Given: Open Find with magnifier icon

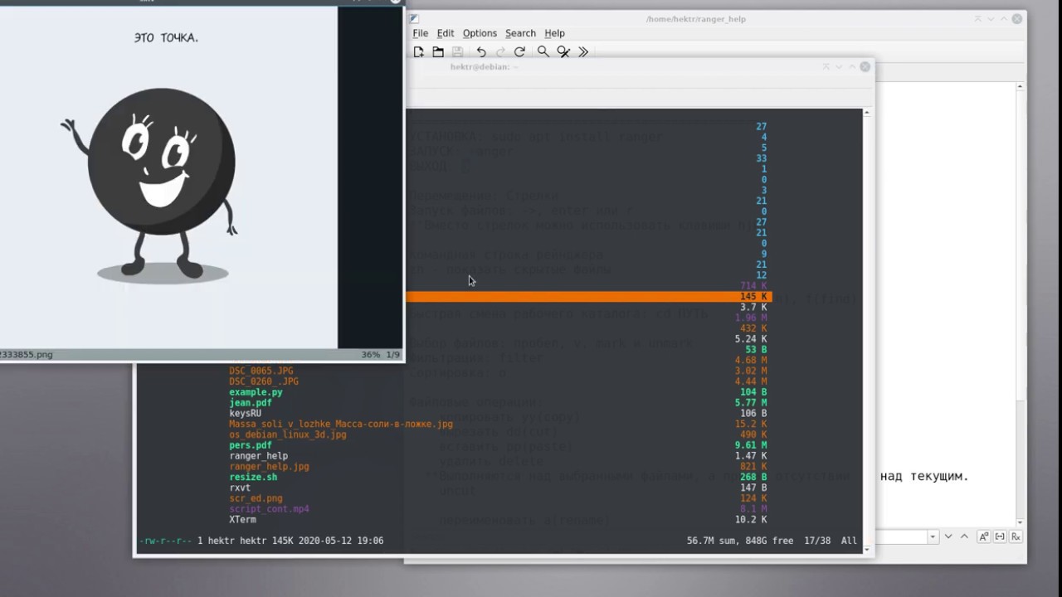Looking at the screenshot, I should [543, 51].
